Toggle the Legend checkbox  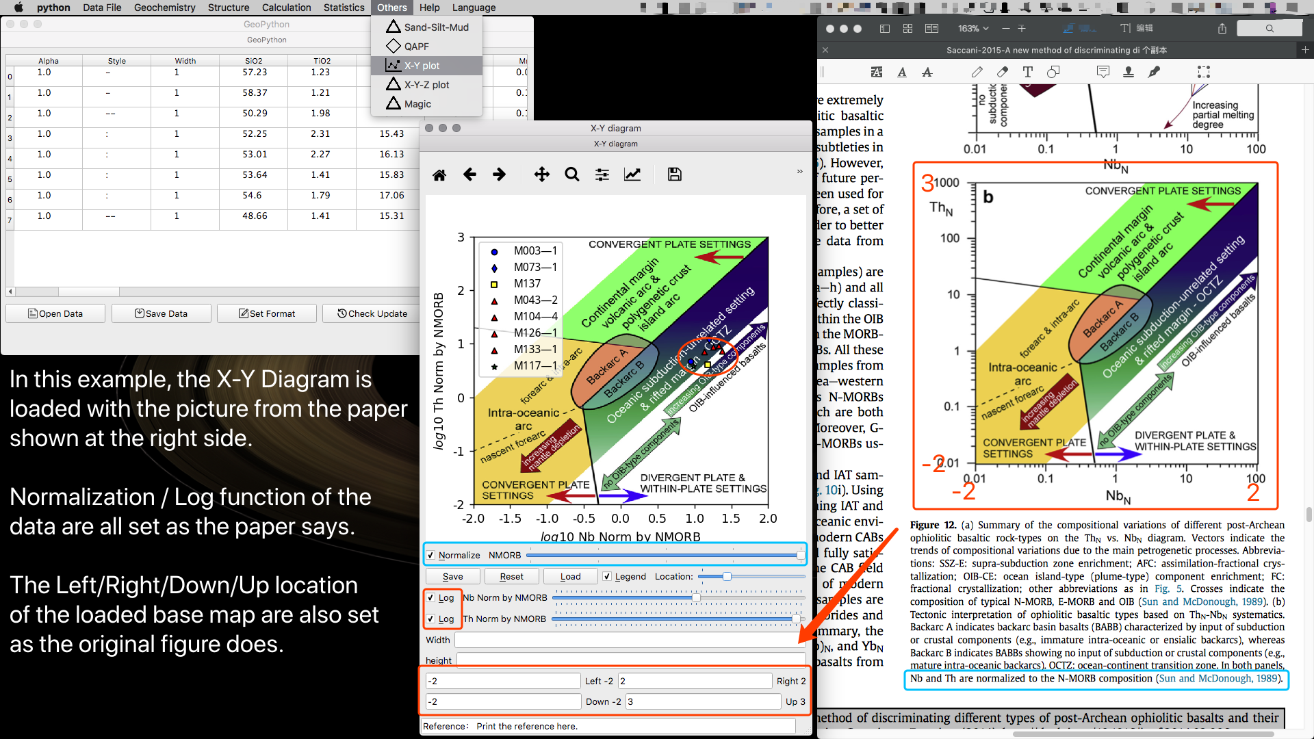607,576
